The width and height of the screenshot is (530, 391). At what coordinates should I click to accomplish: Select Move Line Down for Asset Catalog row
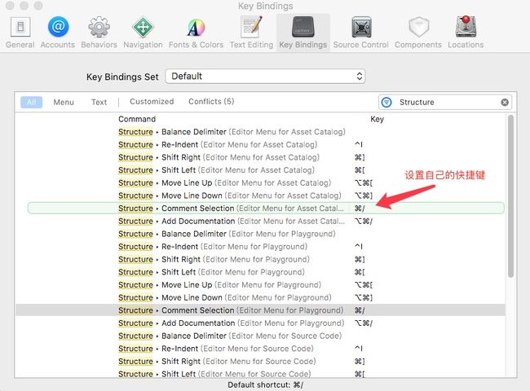(x=260, y=195)
